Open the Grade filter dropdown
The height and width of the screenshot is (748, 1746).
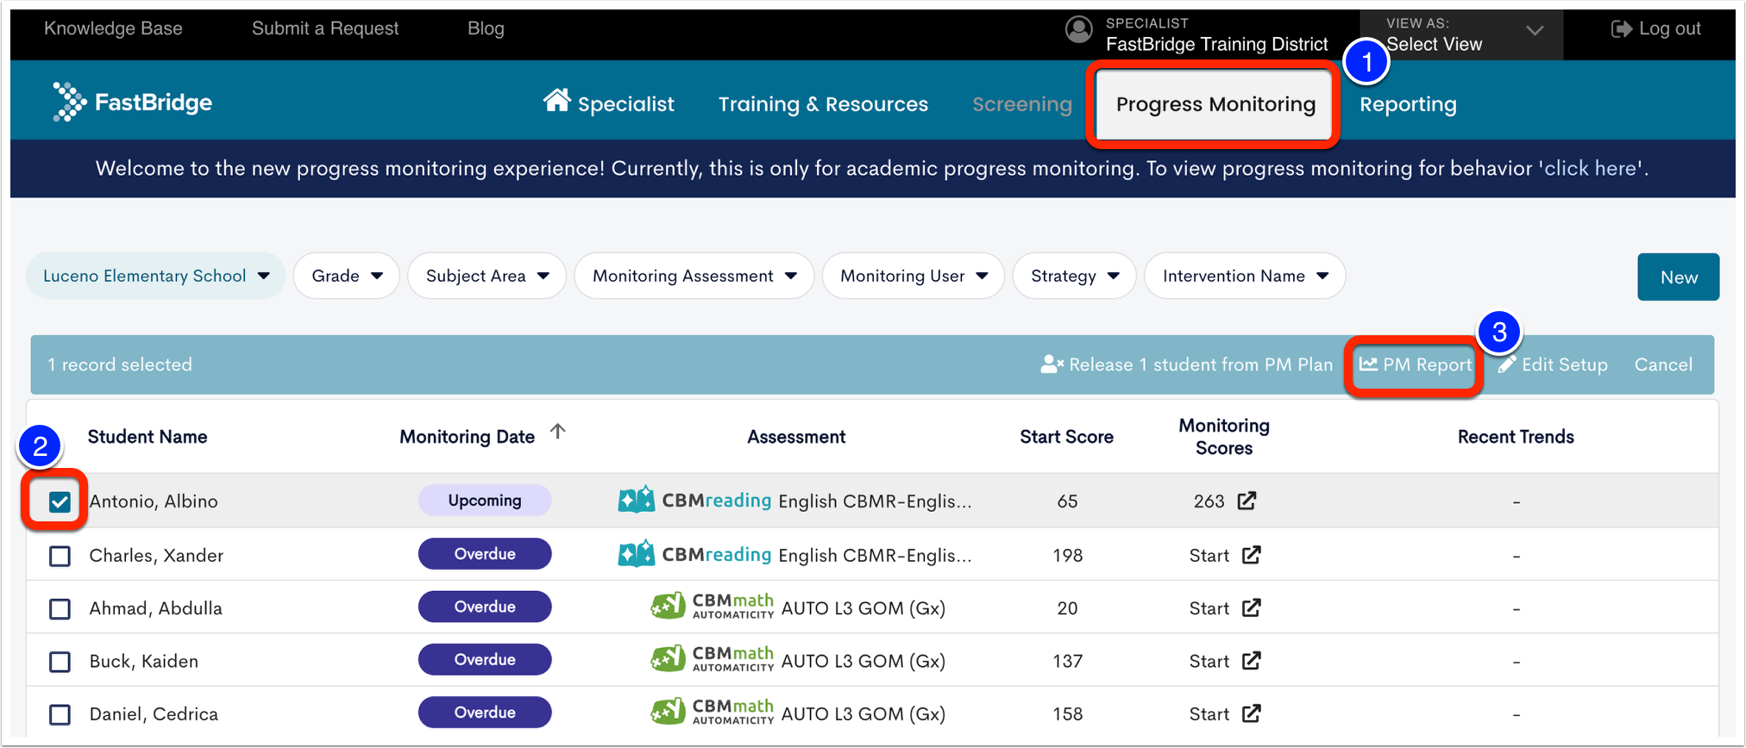point(347,276)
